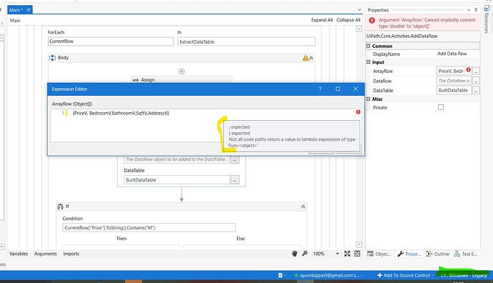This screenshot has height=283, width=493.
Task: Open the Imports panel
Action: click(x=71, y=254)
